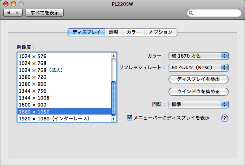Switch to the 調整 tab

click(114, 32)
